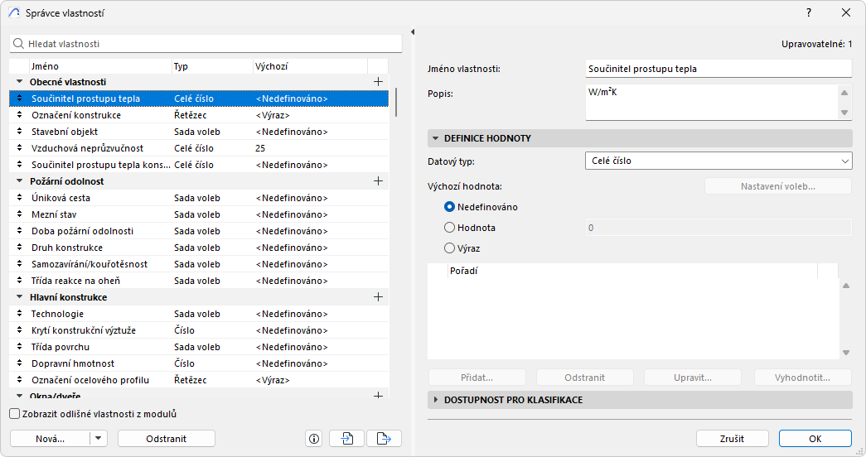Screen dimensions: 866x457
Task: Open the Nová button dropdown arrow
Action: pyautogui.click(x=99, y=439)
